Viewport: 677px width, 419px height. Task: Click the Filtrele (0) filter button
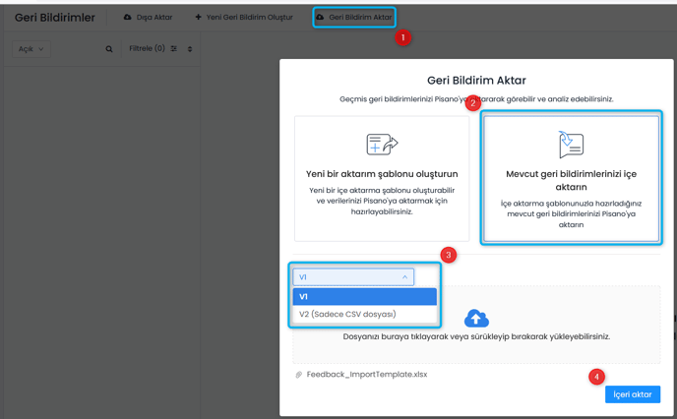[148, 49]
